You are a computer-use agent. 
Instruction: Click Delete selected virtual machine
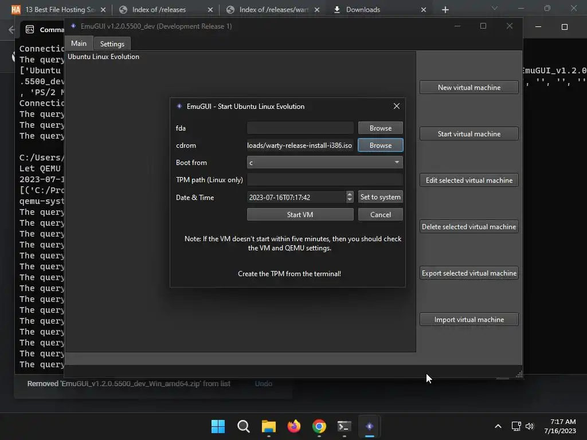[469, 226]
